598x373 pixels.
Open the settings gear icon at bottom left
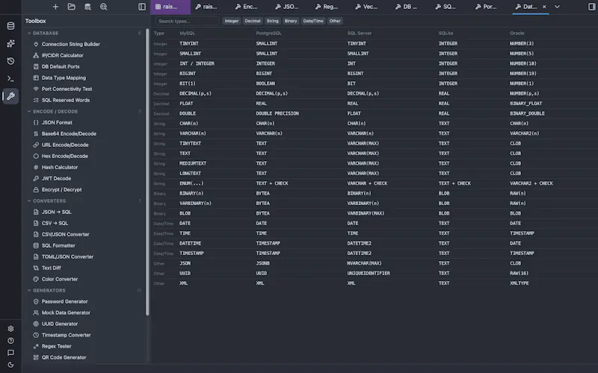click(10, 328)
